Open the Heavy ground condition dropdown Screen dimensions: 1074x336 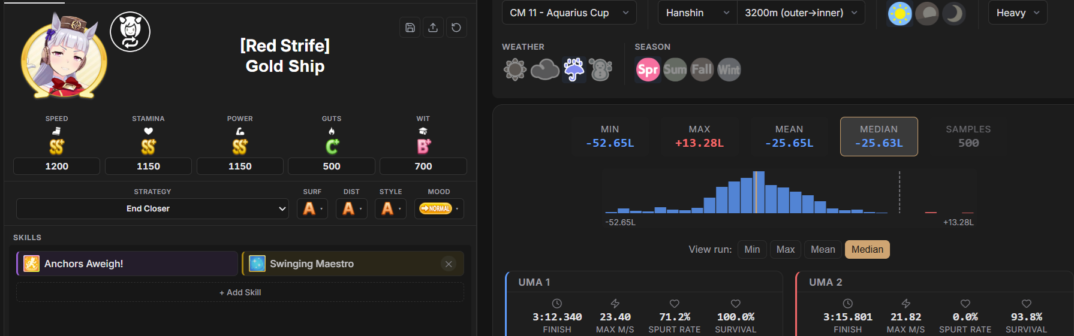click(1018, 13)
